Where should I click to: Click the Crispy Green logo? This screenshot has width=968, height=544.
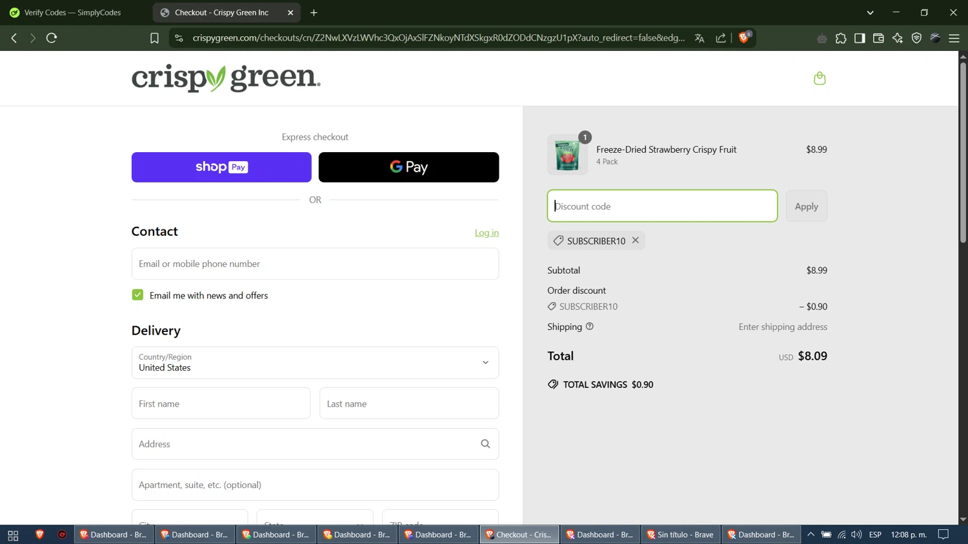pyautogui.click(x=226, y=78)
